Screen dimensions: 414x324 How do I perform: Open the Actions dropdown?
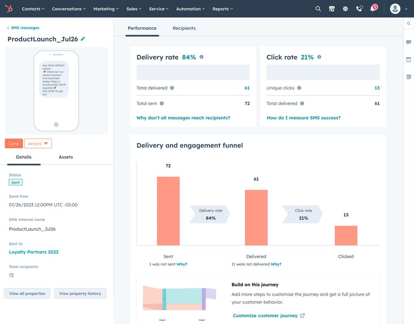(38, 143)
